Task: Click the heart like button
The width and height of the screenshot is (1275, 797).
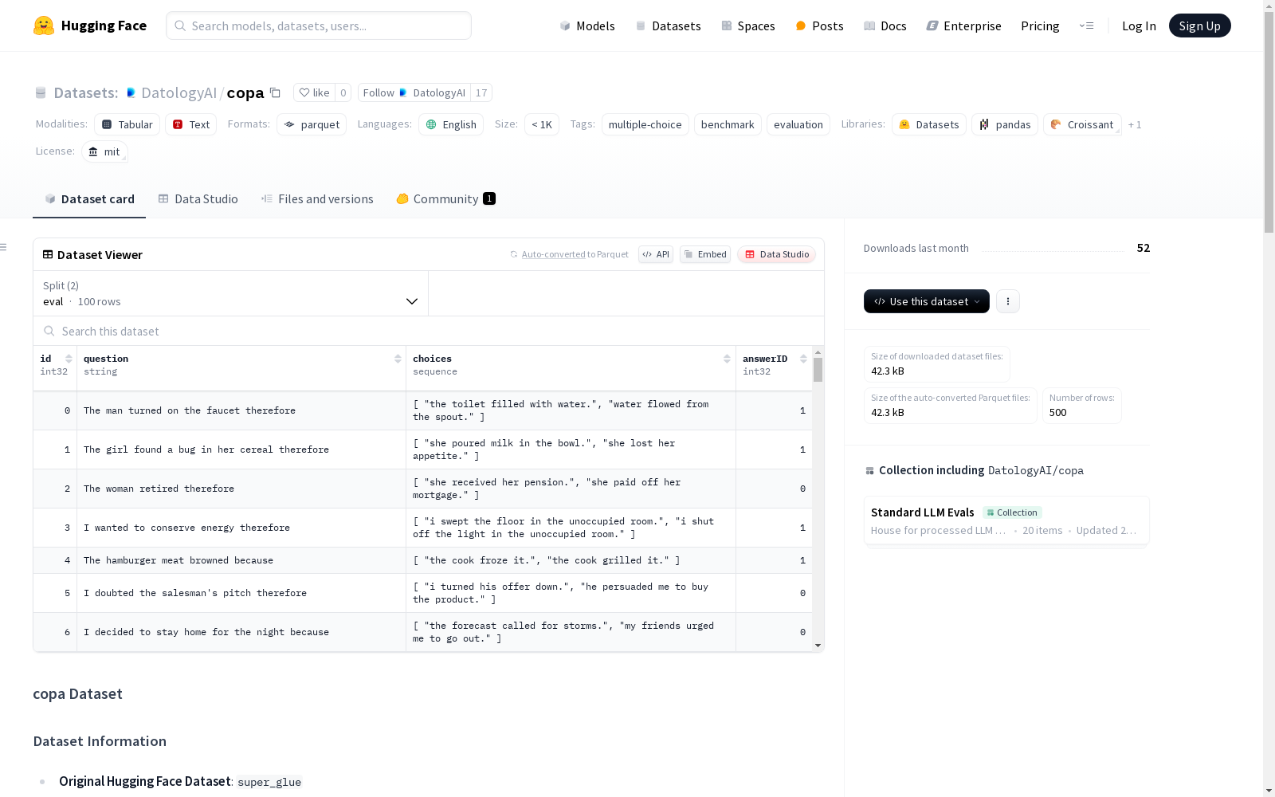Action: (x=314, y=92)
